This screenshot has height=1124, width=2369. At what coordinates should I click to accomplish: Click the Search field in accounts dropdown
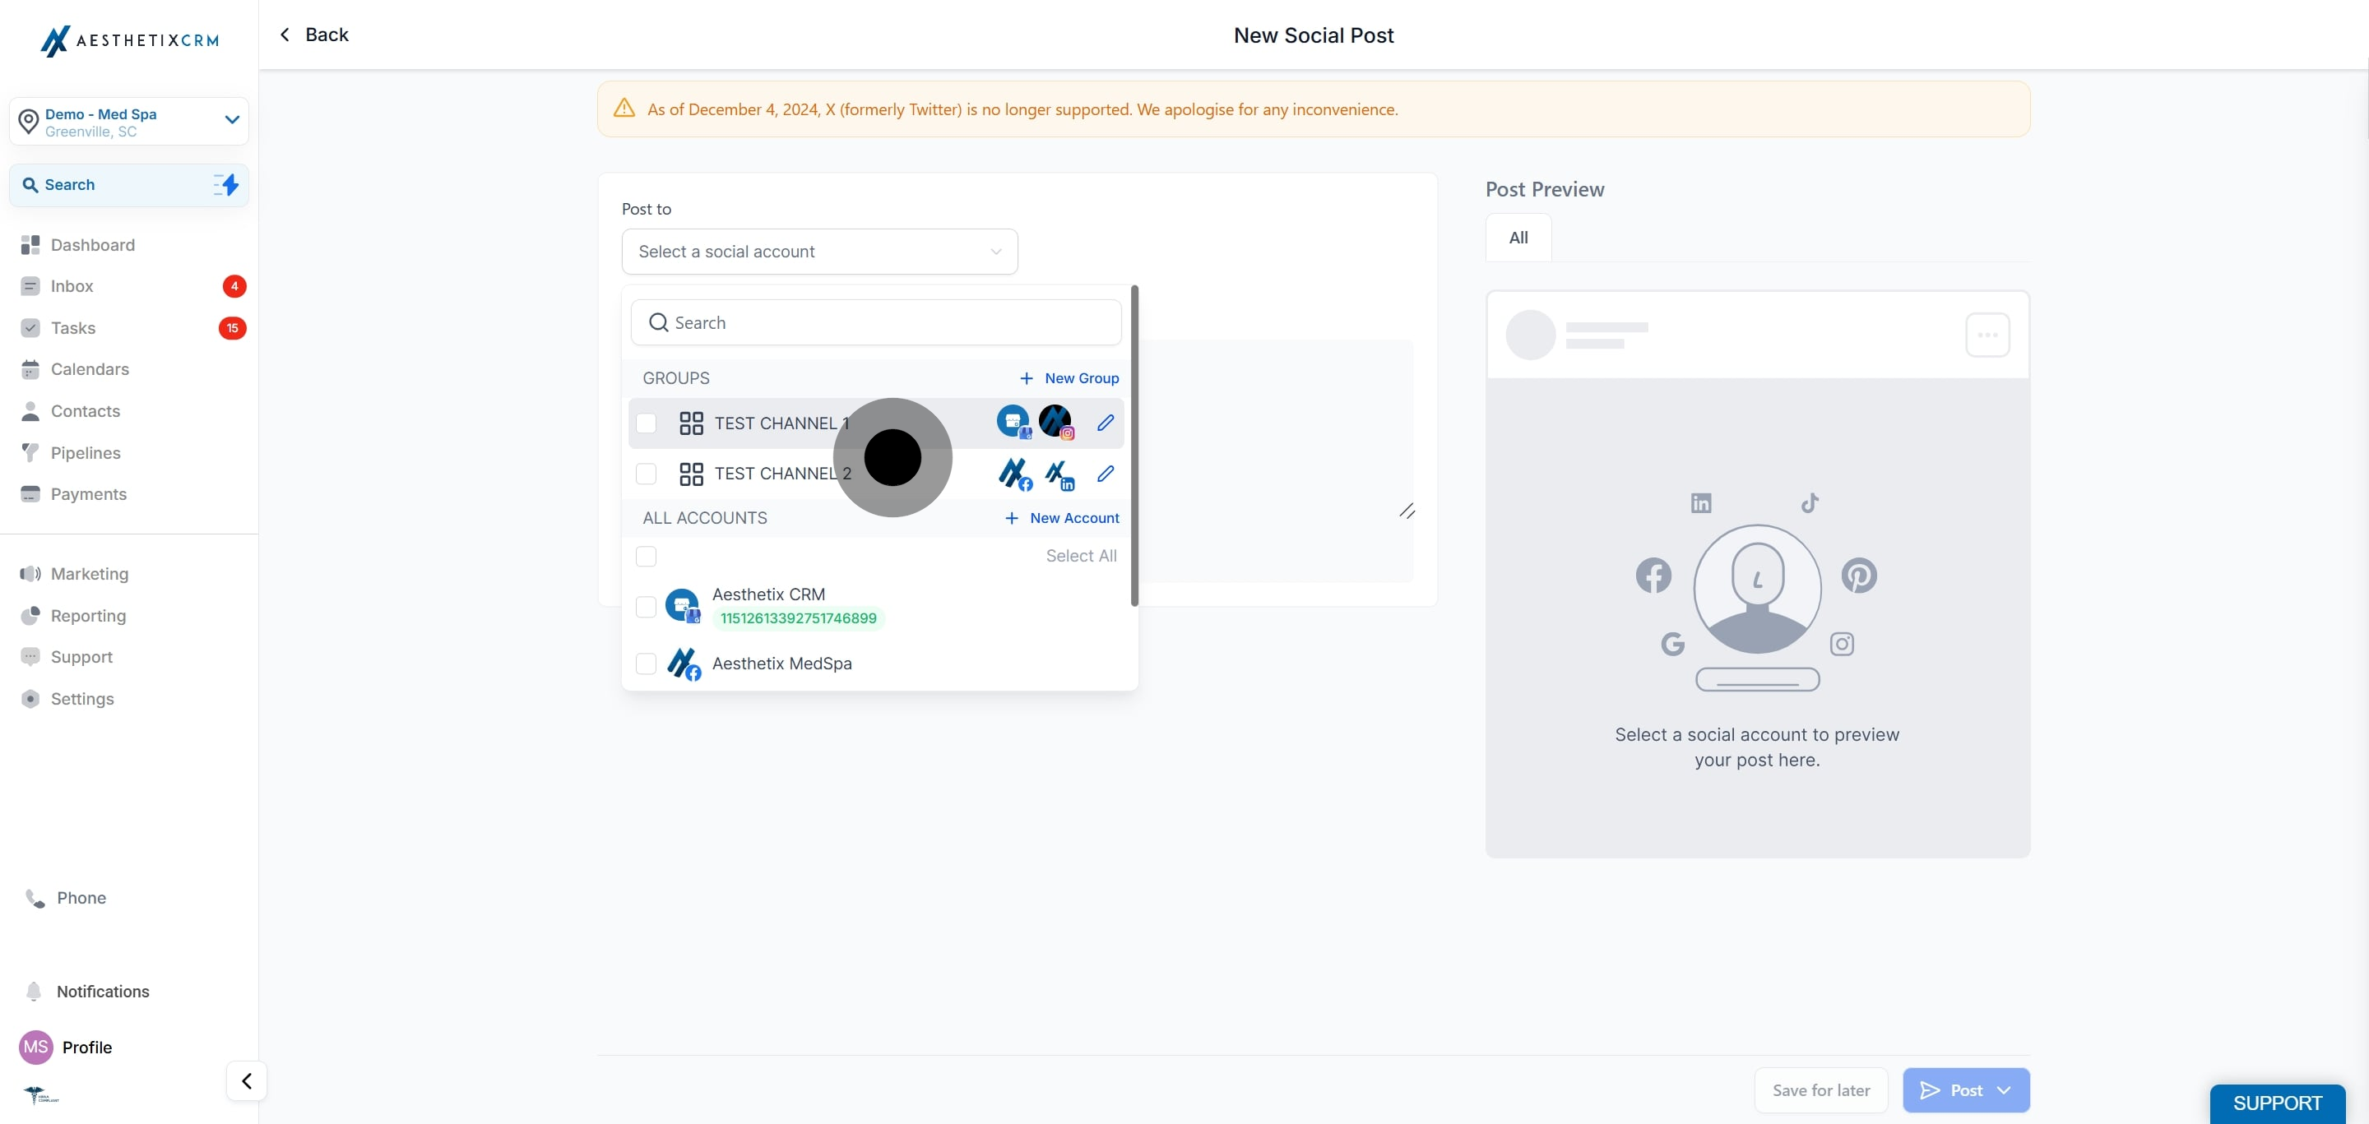tap(875, 322)
